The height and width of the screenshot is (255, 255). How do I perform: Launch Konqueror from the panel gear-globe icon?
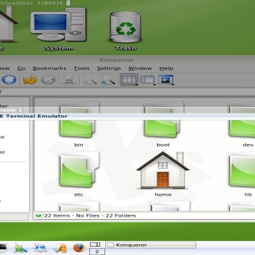point(40,248)
